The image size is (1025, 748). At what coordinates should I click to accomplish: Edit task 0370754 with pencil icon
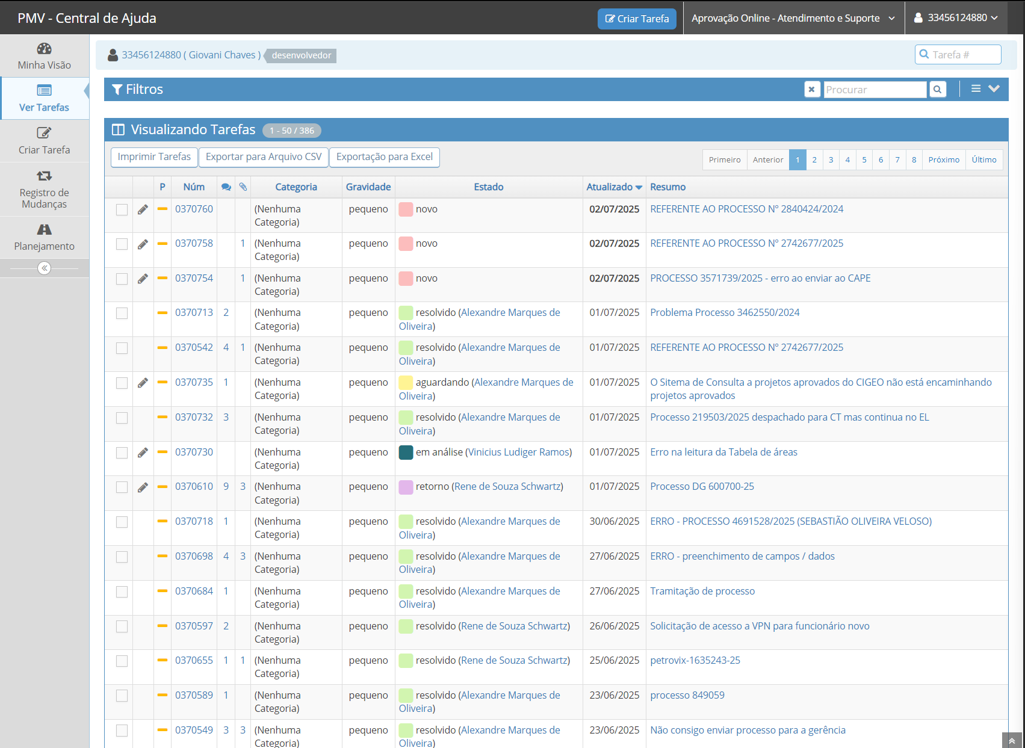143,279
